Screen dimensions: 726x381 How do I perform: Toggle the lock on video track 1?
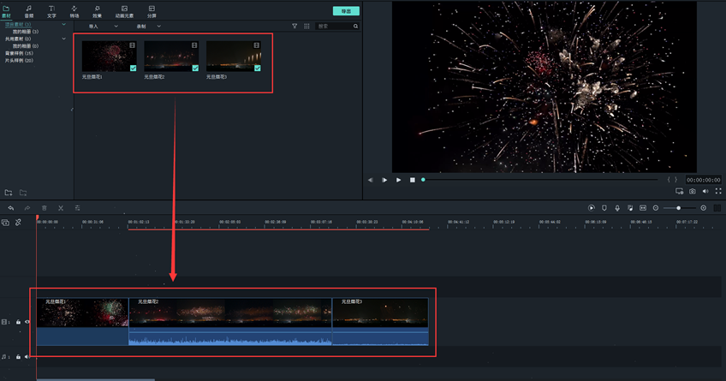[x=18, y=323]
